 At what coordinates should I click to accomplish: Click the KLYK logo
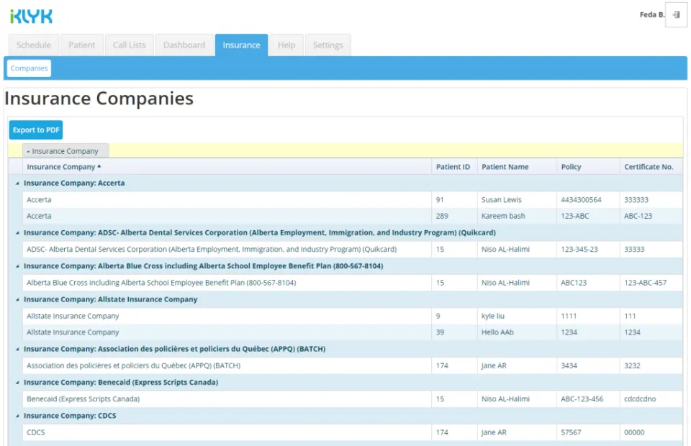[x=31, y=17]
